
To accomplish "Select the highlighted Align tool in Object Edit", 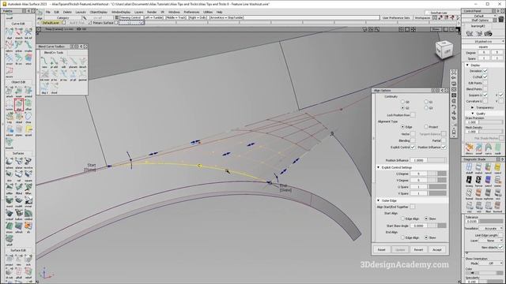I will click(19, 105).
